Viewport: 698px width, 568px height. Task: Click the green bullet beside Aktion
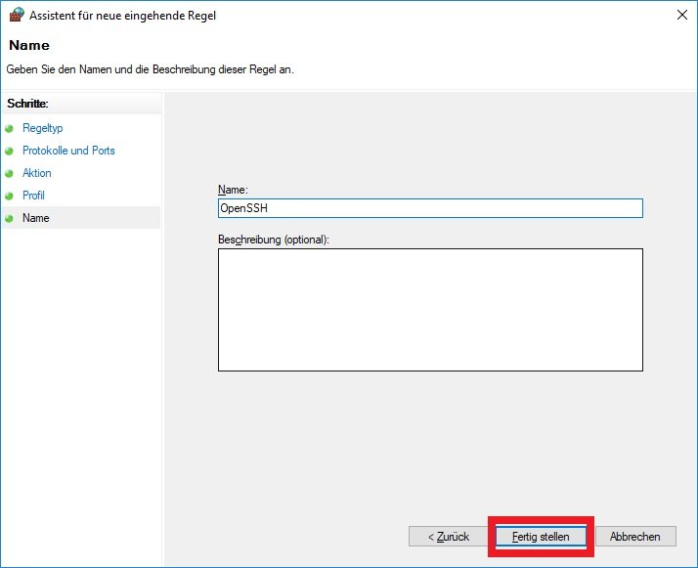[x=10, y=173]
